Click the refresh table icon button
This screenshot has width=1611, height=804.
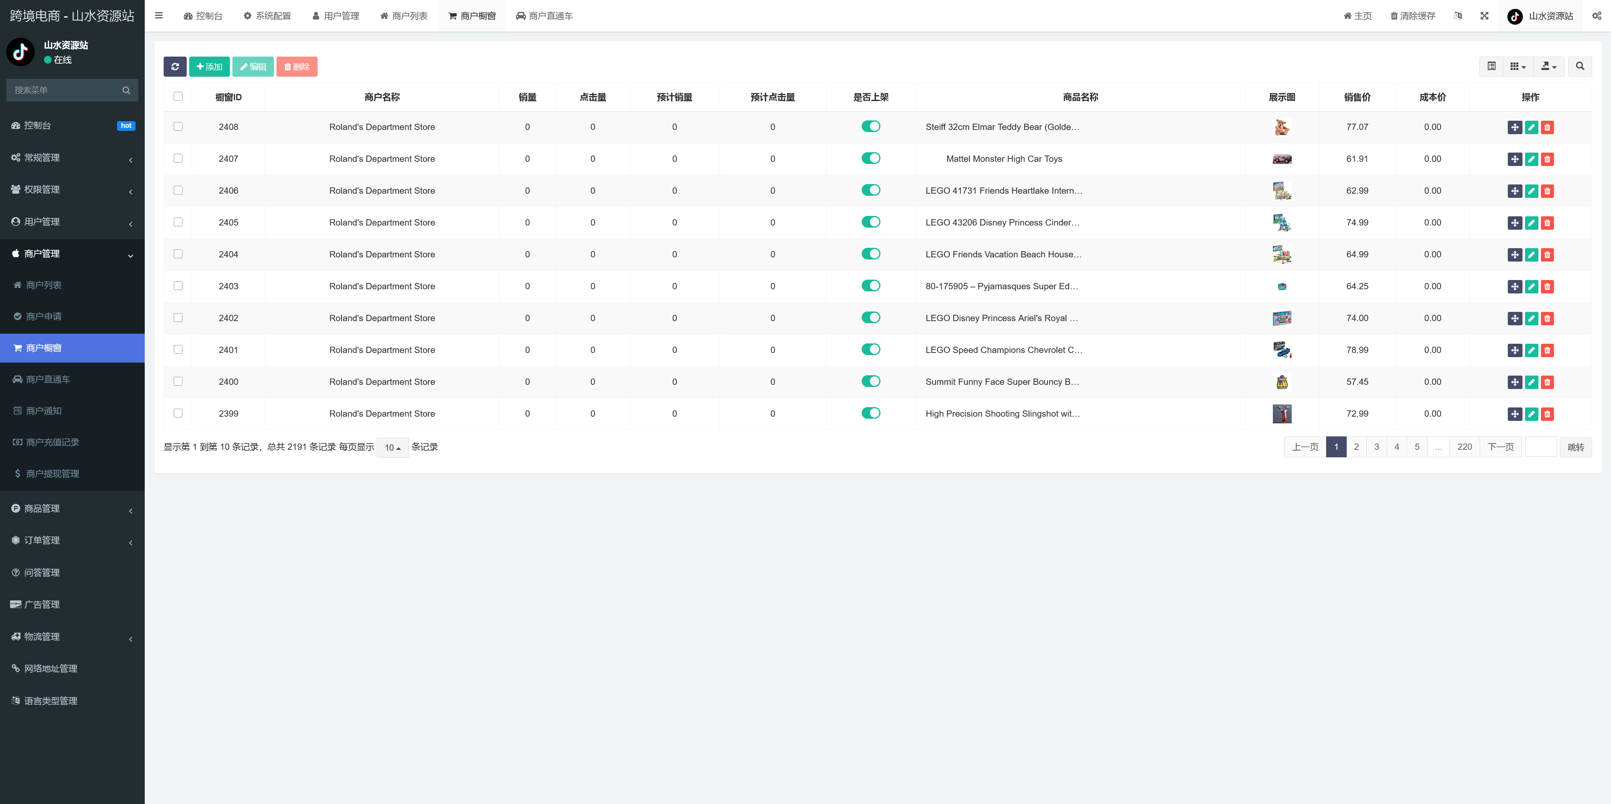coord(175,67)
